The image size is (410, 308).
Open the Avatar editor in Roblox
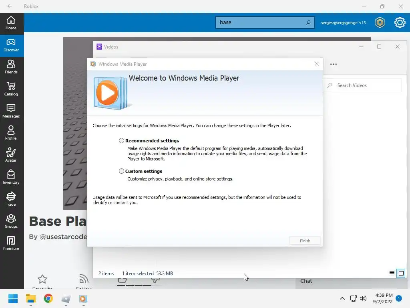point(11,155)
